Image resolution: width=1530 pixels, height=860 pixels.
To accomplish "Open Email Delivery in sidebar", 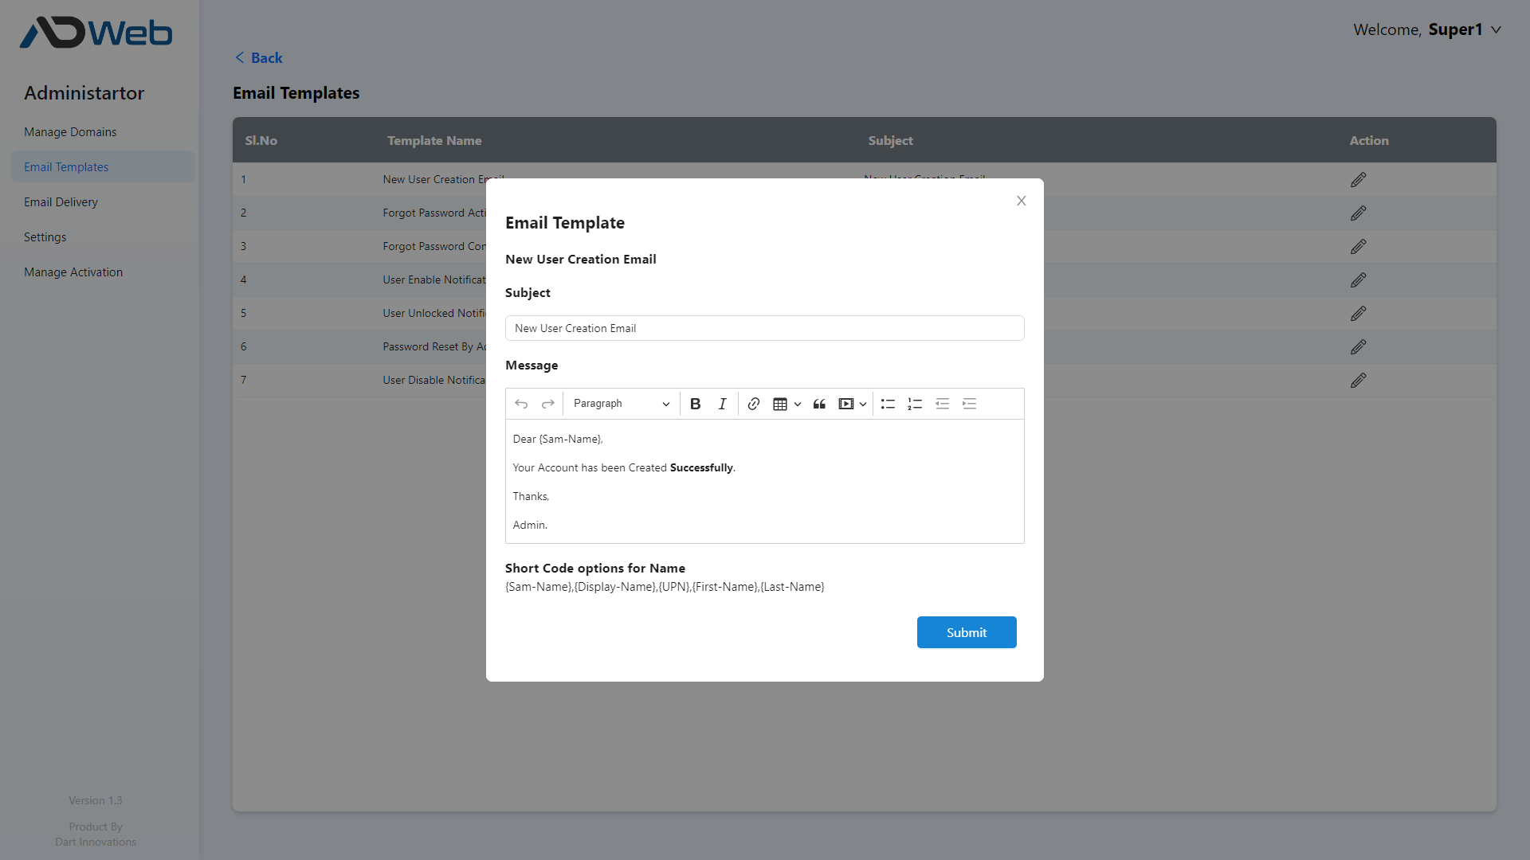I will [61, 202].
